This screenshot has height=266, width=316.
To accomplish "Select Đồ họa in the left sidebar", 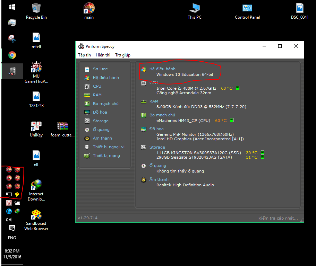I will click(100, 112).
